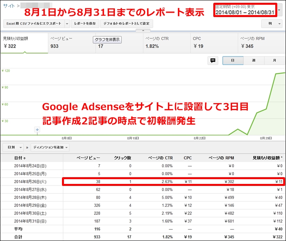Click the 8月15日 axis label on graph
This screenshot has width=286, height=241.
tap(133, 138)
